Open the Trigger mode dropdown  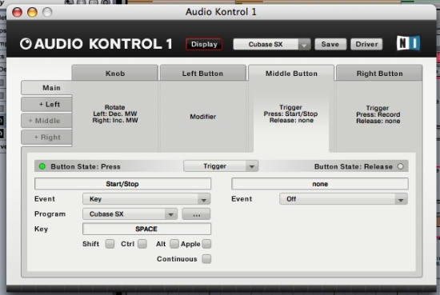pos(221,166)
